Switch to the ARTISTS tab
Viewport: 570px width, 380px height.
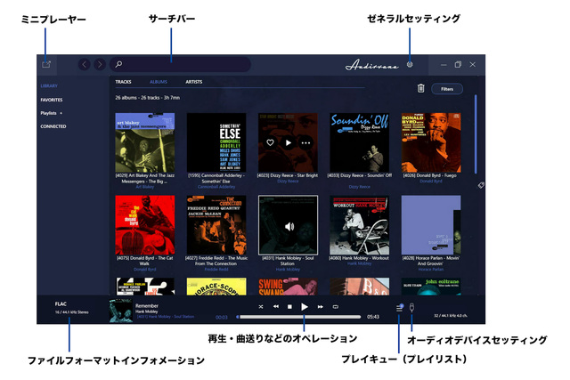coord(194,82)
